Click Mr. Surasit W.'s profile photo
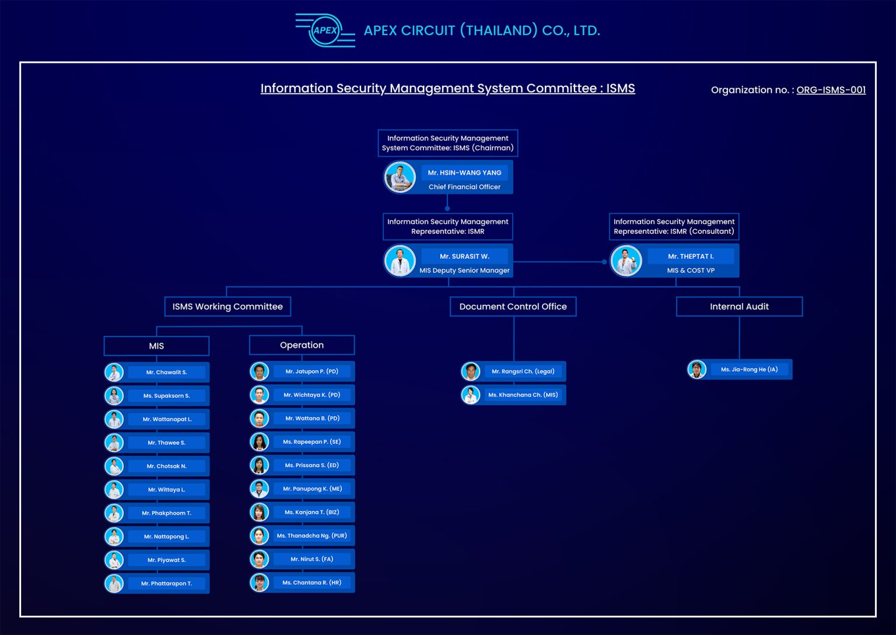This screenshot has width=896, height=635. tap(400, 261)
